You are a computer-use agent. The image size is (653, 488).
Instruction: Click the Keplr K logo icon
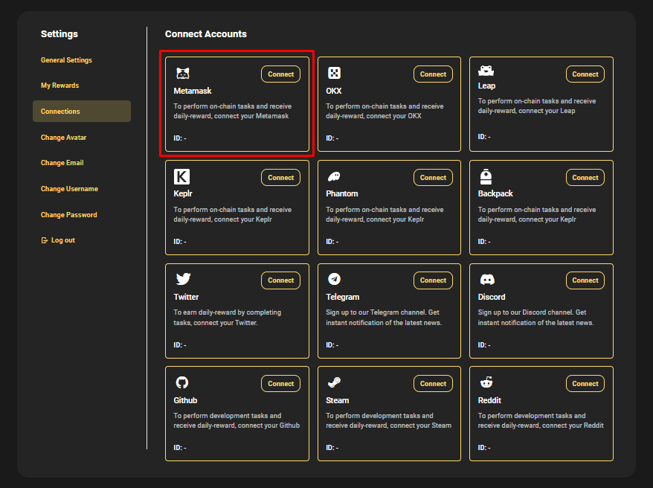pos(181,176)
